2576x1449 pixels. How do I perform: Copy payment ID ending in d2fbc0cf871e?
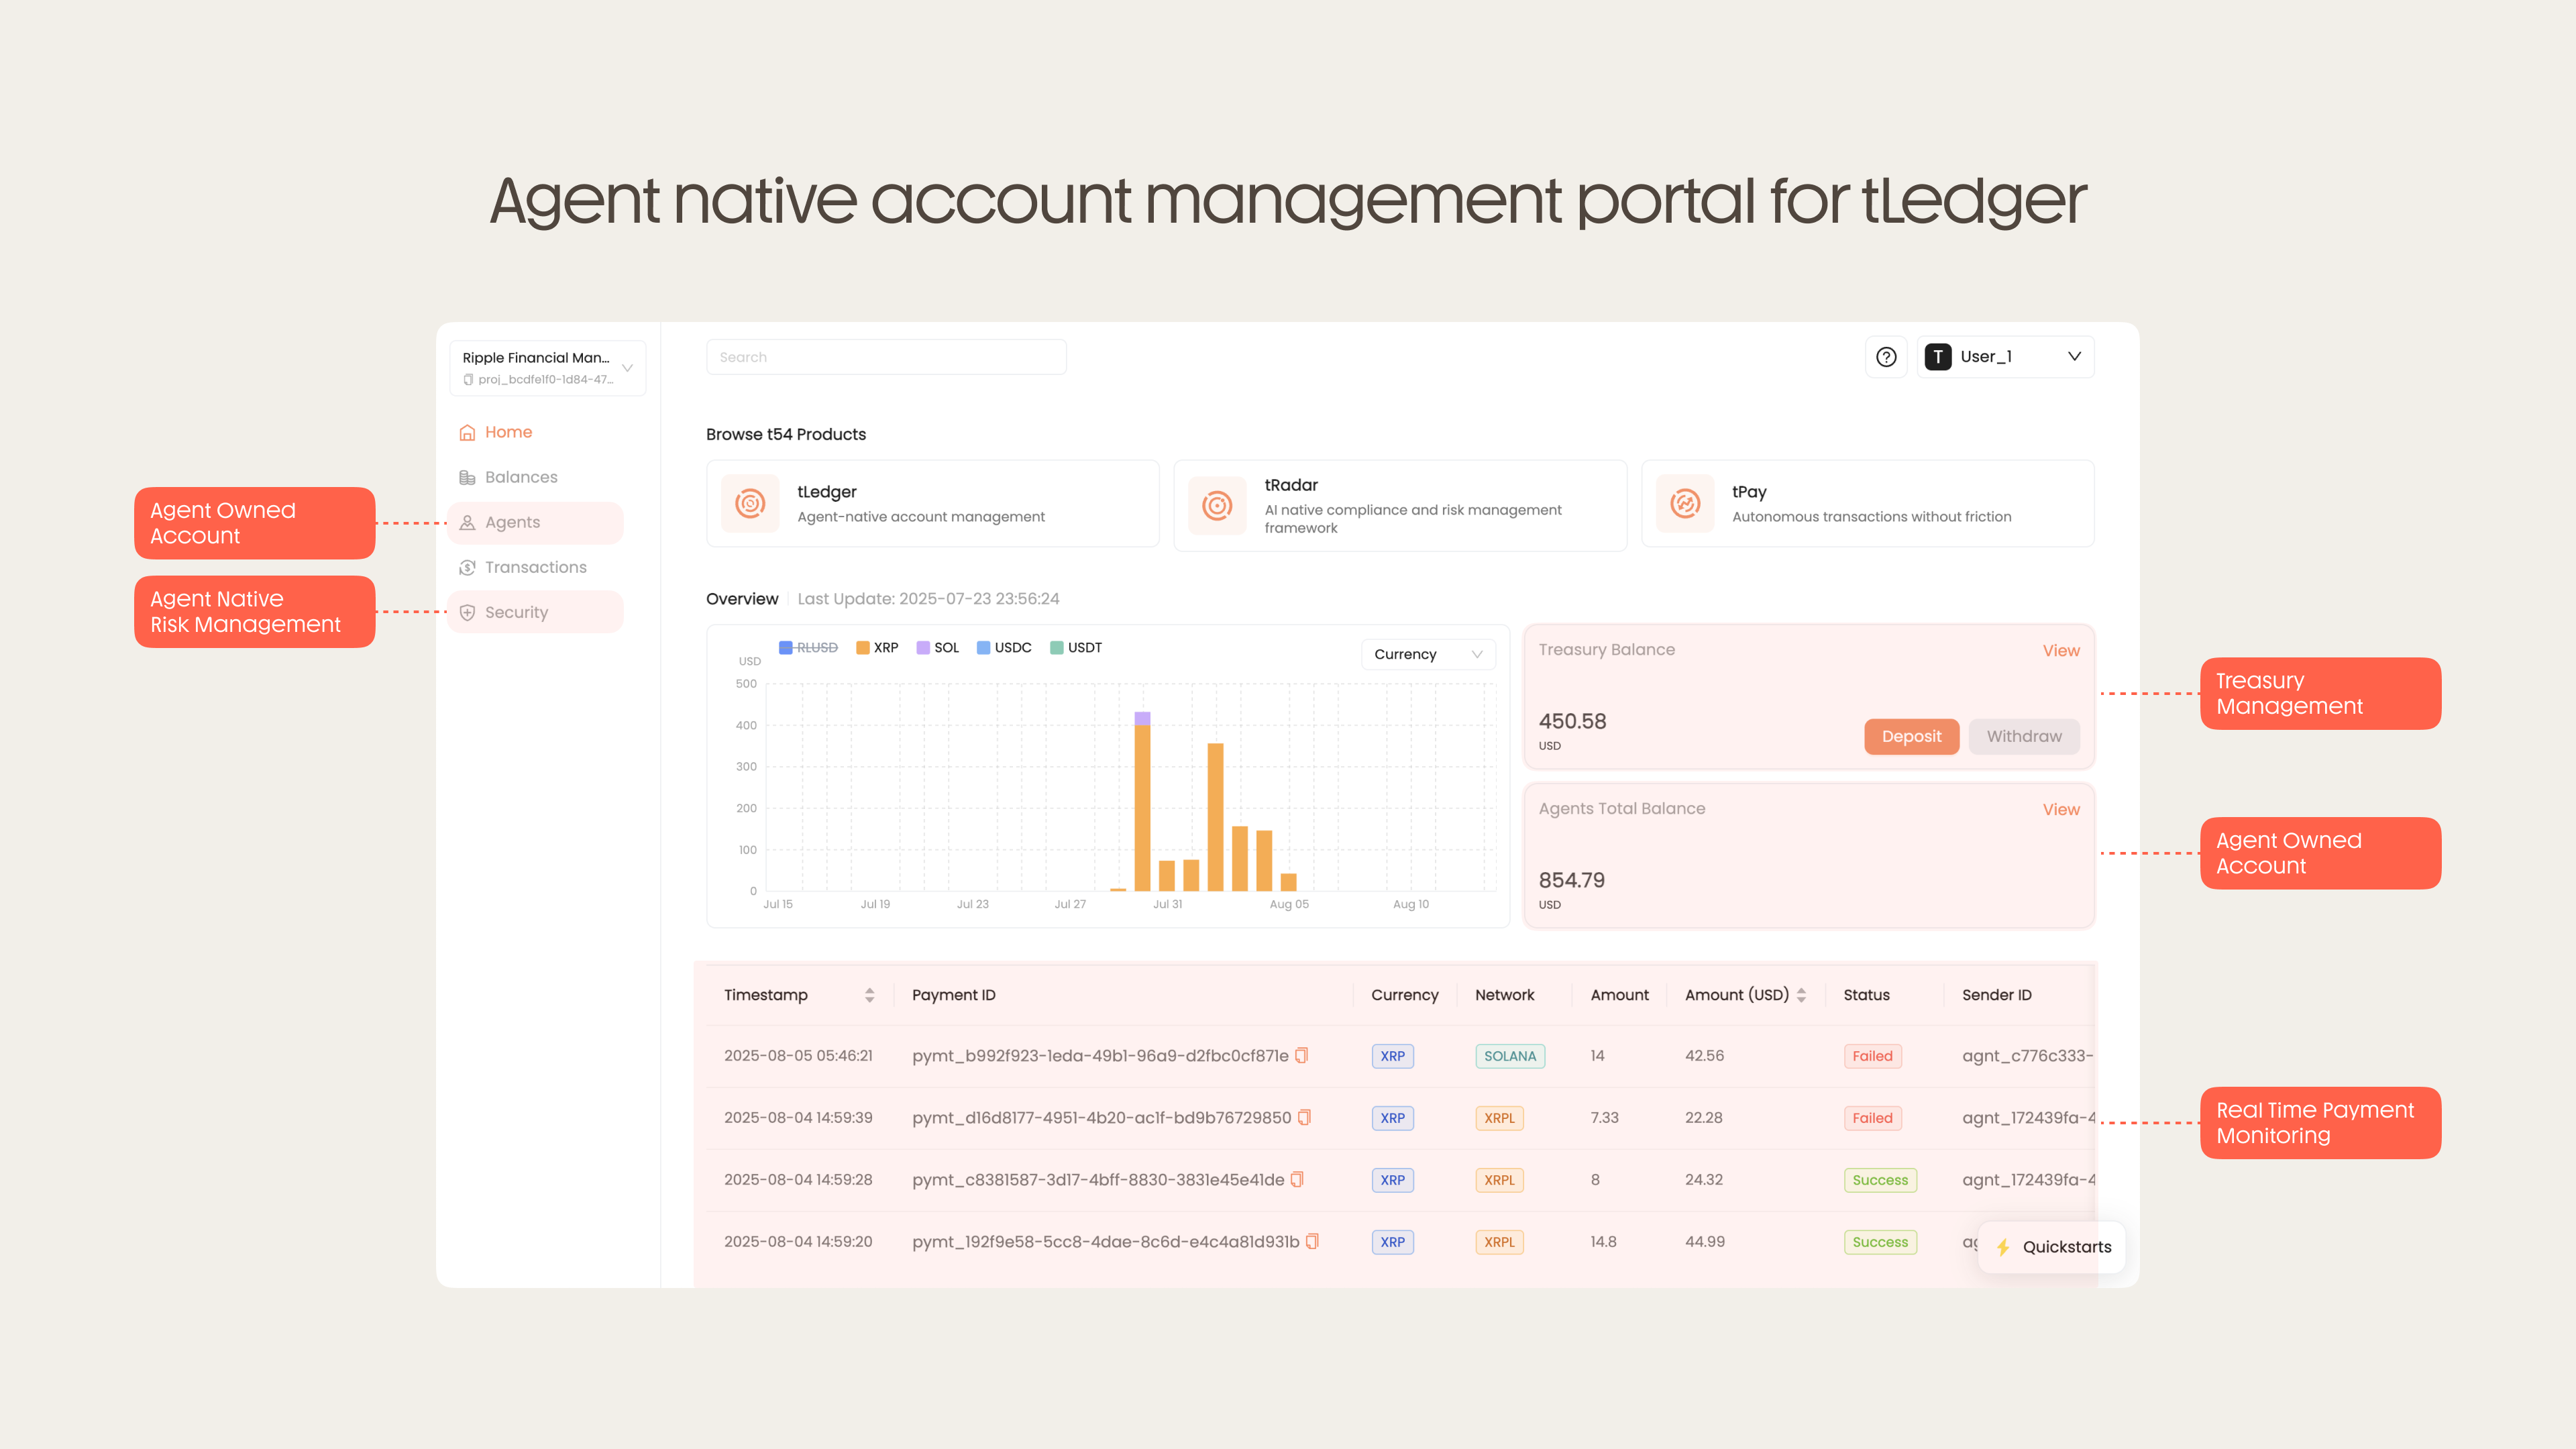click(1301, 1055)
